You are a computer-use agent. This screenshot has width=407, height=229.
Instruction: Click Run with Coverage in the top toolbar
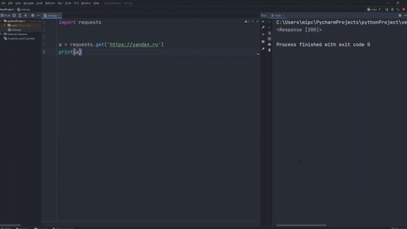398,10
